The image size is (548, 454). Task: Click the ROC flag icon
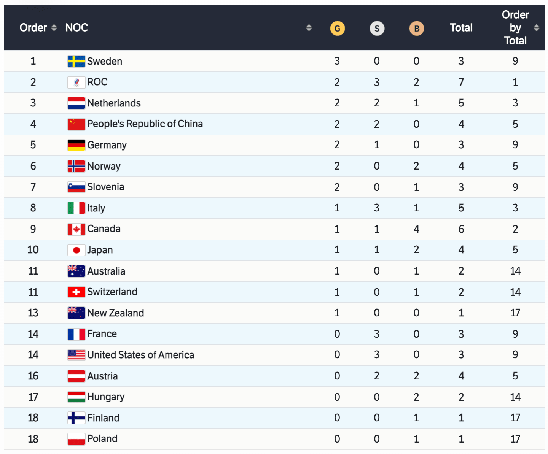76,82
